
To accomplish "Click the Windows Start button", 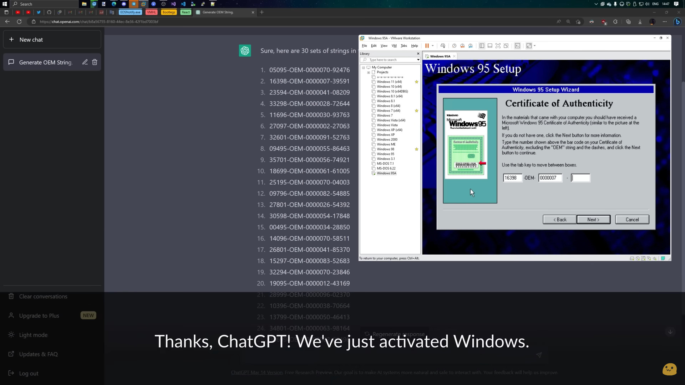I will pyautogui.click(x=5, y=4).
